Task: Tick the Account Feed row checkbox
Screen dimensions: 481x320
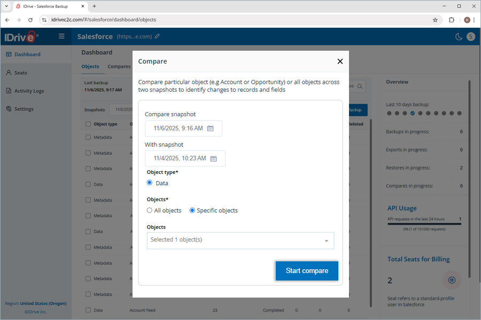Action: (88, 310)
